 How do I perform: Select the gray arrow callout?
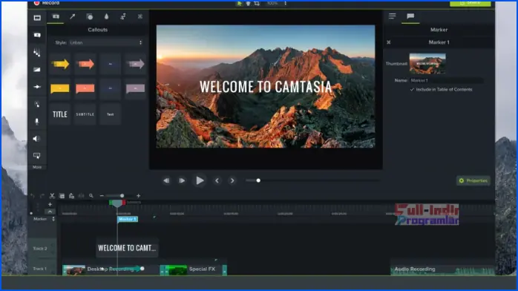136,64
